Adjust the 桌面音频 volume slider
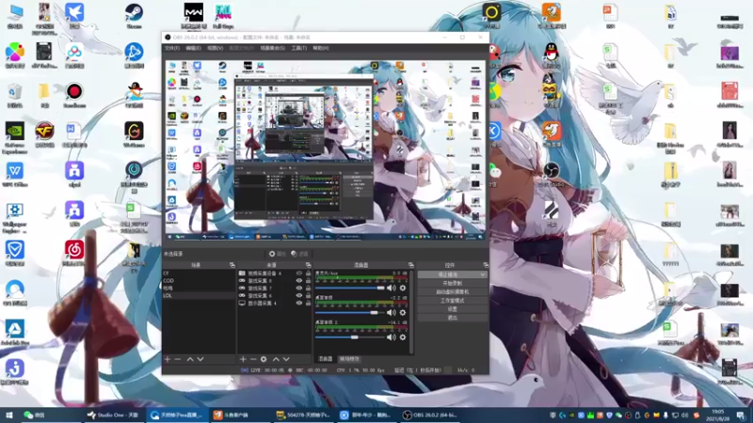The image size is (753, 423). 349,313
